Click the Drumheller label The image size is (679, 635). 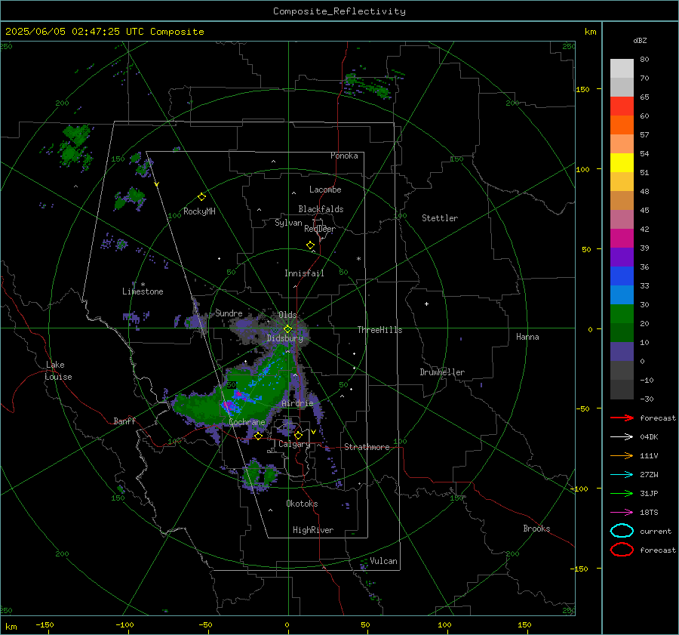pos(442,372)
